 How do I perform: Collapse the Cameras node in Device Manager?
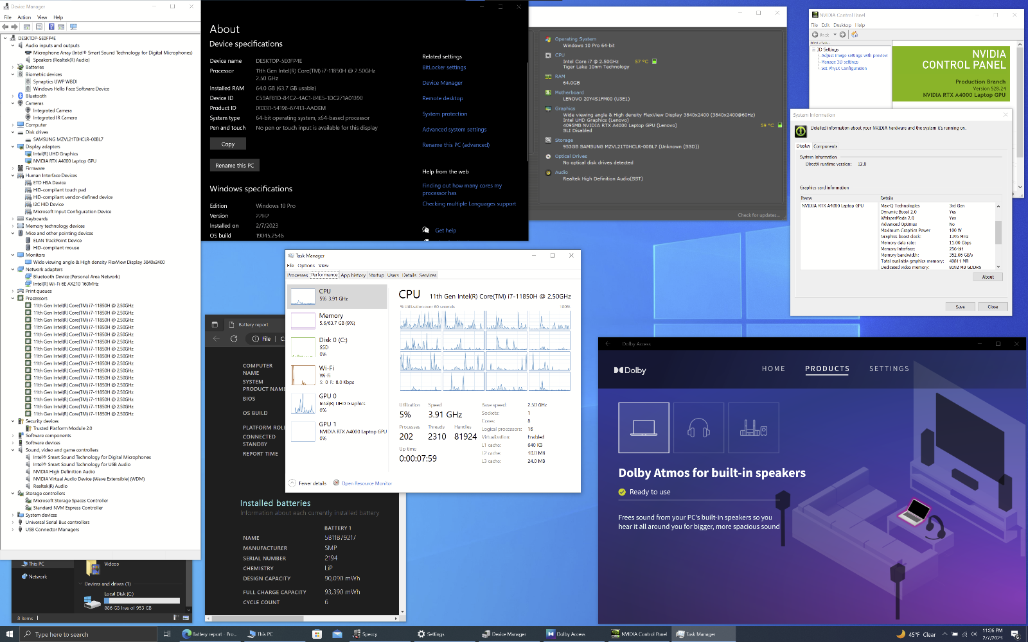click(12, 103)
